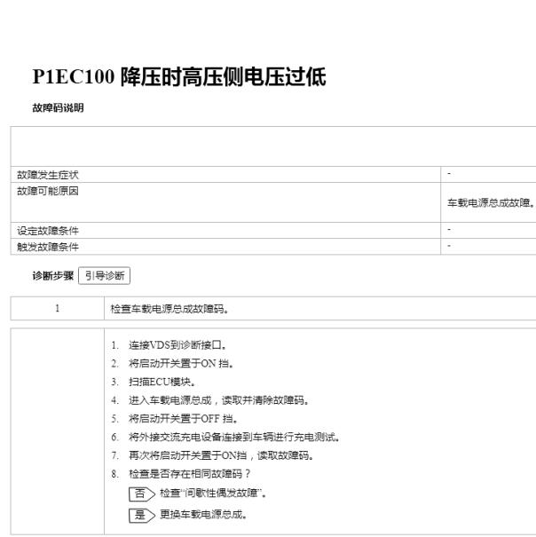The image size is (536, 537).
Task: Click step text 检查车载电源总成故障码。
Action: click(169, 309)
